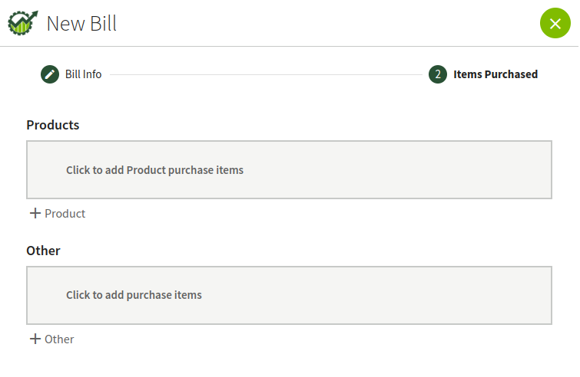The image size is (580, 377).
Task: Click the app logo beside New Bill
Action: (x=23, y=23)
